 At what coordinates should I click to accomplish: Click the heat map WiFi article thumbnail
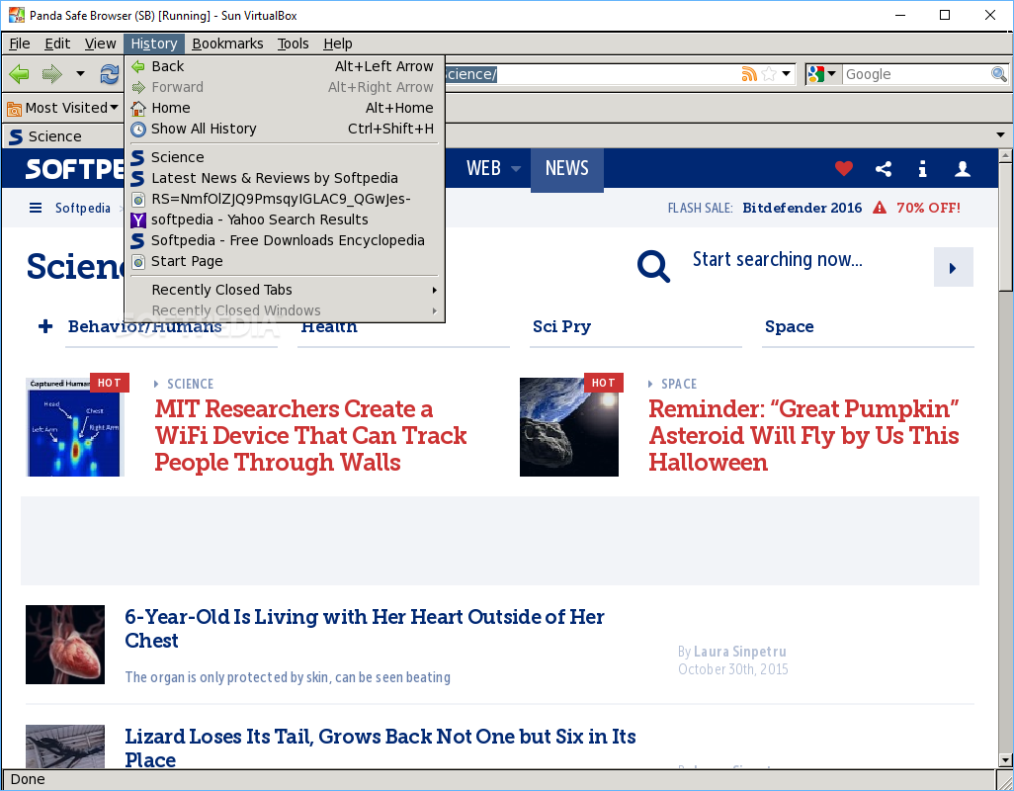coord(74,427)
